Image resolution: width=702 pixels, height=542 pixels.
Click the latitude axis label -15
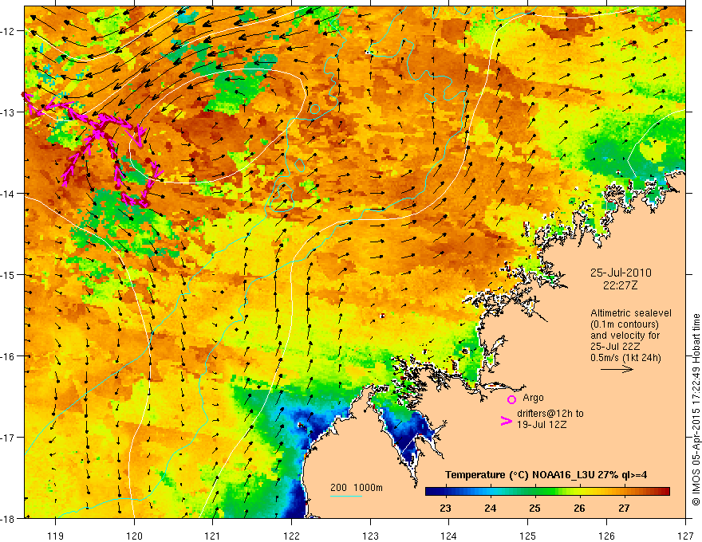pos(8,274)
